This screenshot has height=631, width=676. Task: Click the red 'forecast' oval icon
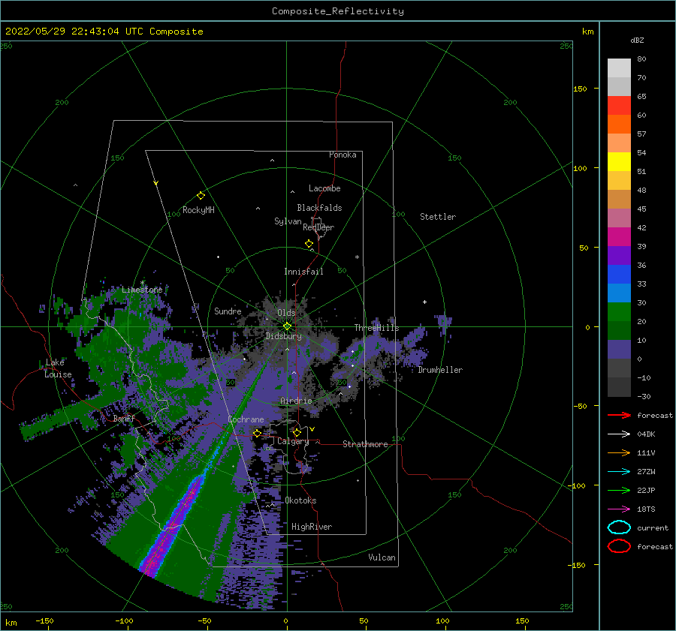coord(619,546)
